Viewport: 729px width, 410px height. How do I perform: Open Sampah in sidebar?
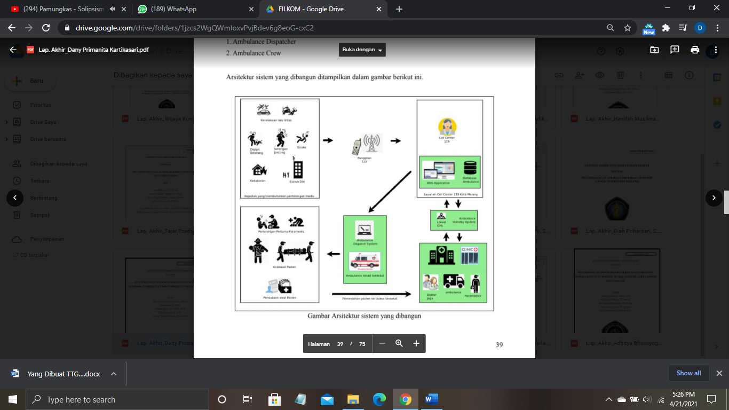point(40,215)
